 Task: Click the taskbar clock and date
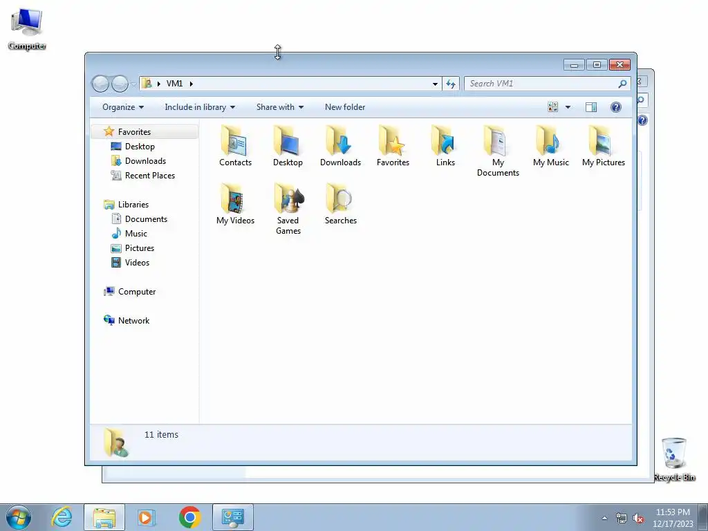673,518
